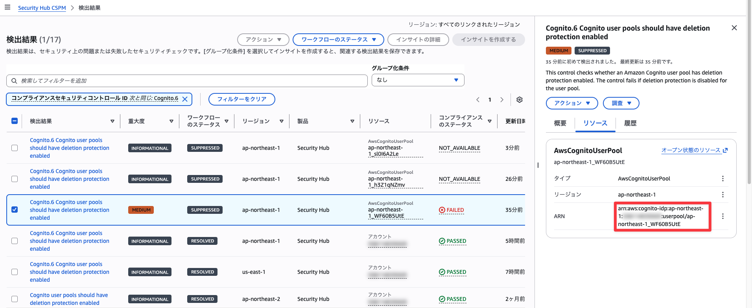Click SUPPRESSED badge in details panel
The width and height of the screenshot is (752, 308).
point(592,51)
